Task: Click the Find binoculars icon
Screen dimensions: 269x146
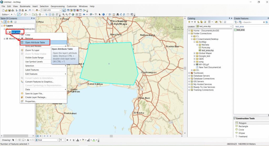Action: tap(117, 14)
